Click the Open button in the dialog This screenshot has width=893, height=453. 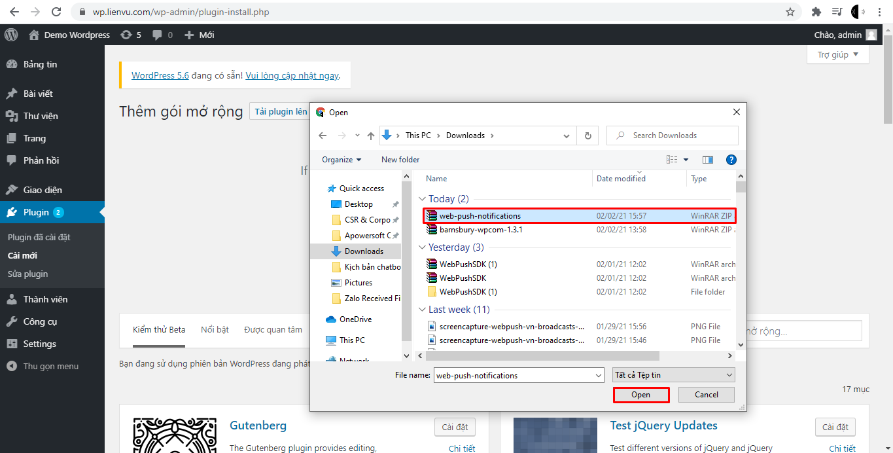click(641, 395)
